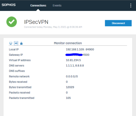Select the monitor/computer view icon
This screenshot has height=116, width=136.
point(11,43)
